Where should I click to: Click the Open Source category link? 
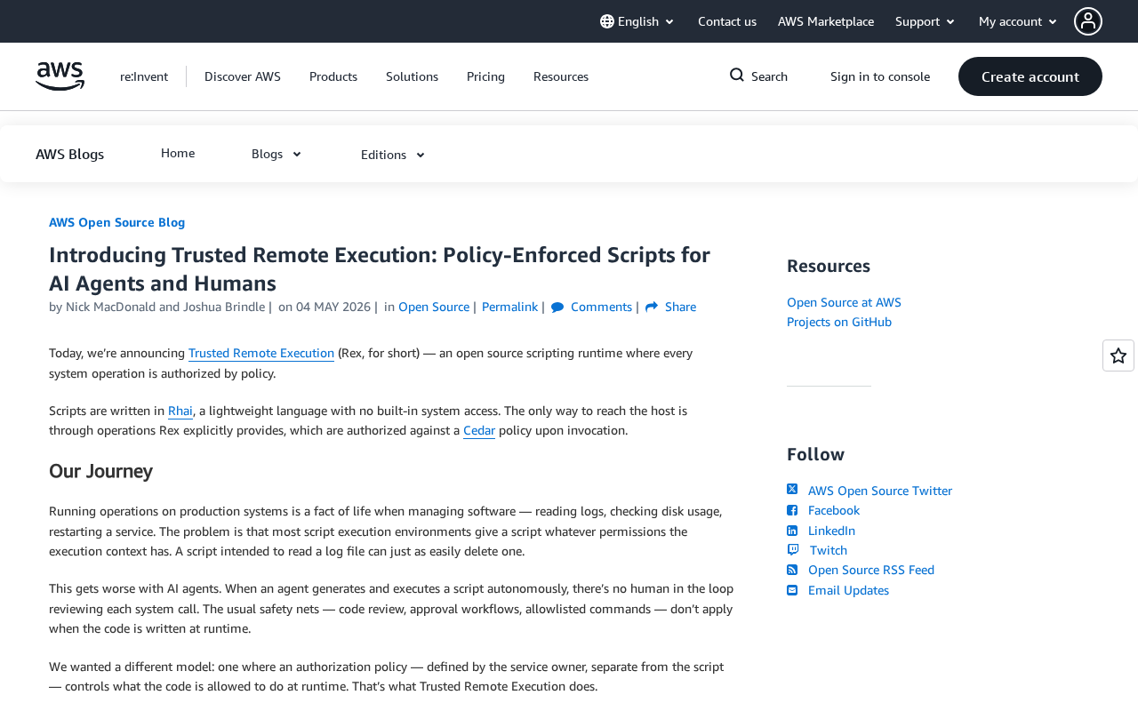(434, 307)
